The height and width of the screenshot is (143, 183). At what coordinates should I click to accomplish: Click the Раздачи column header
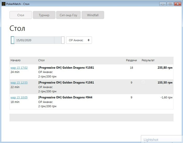131,60
